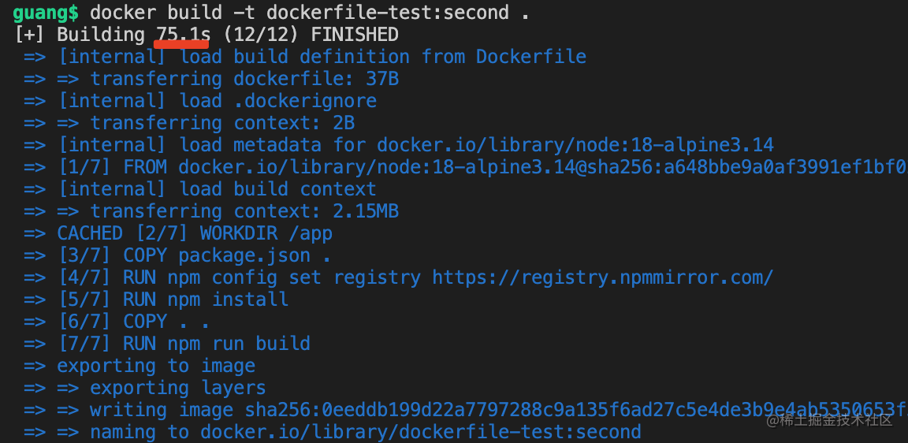Click the transferring context: 2.15MB line
Viewport: 908px width, 443px height.
point(244,211)
